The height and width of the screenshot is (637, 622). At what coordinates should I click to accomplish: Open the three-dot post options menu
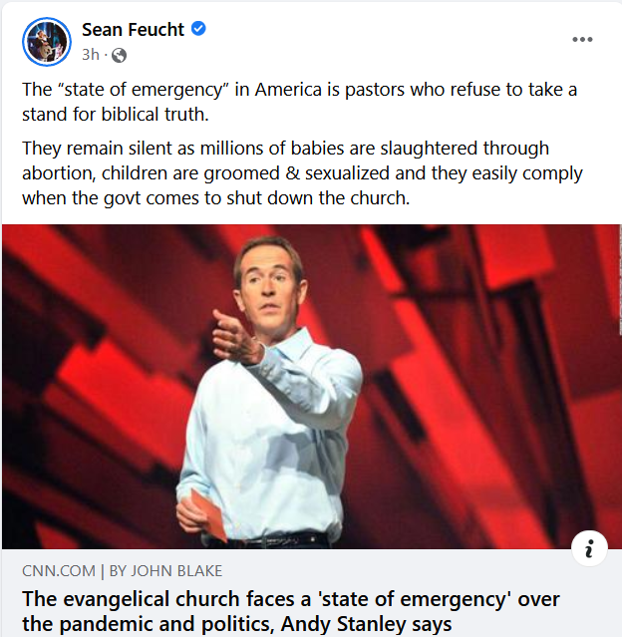pyautogui.click(x=582, y=40)
